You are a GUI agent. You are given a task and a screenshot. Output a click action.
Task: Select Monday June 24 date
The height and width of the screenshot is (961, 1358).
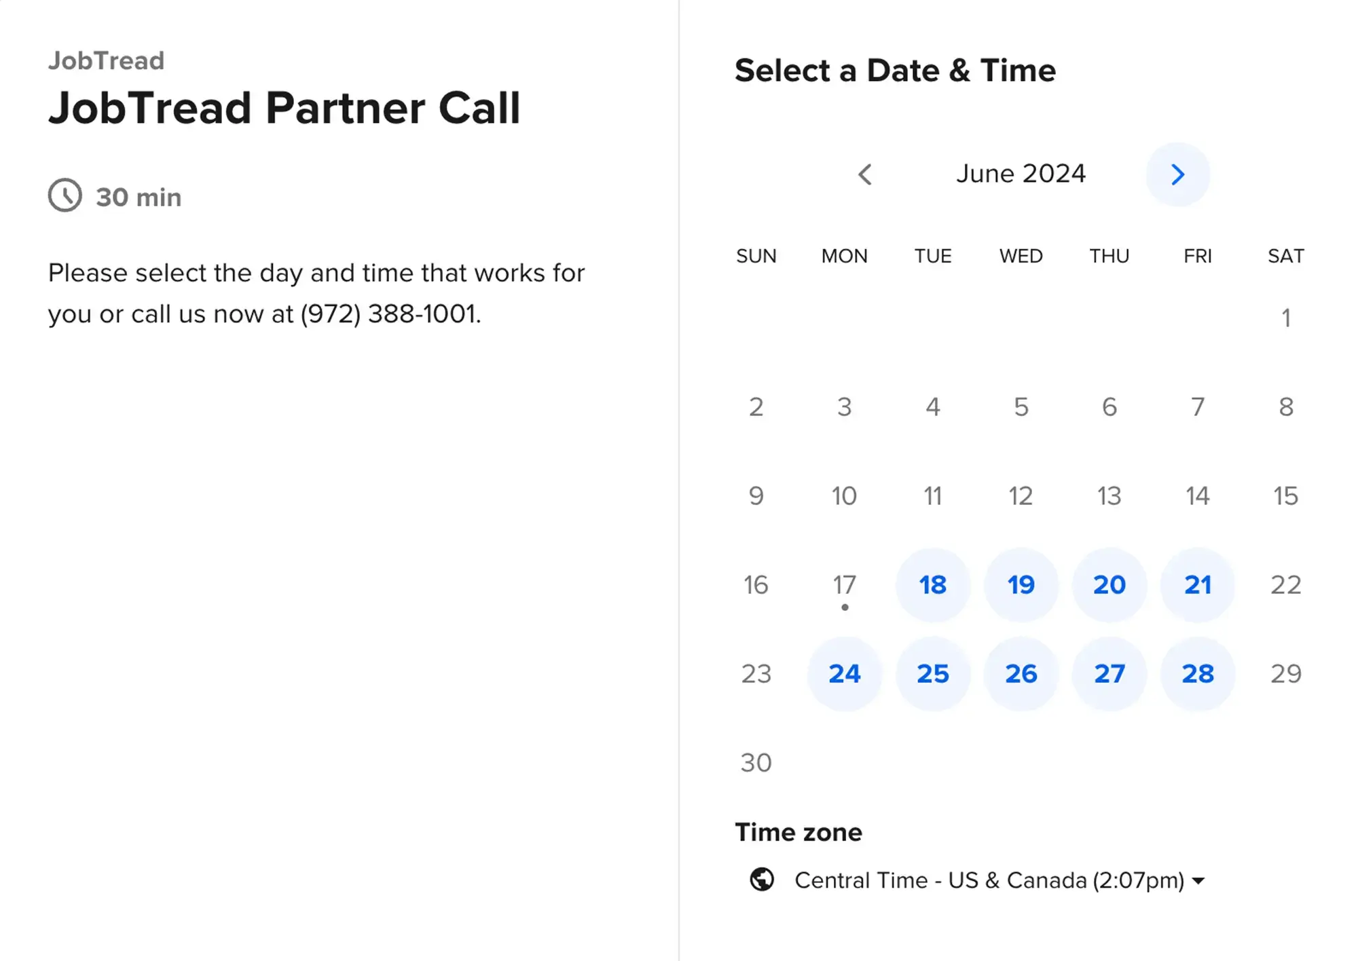[x=845, y=674]
